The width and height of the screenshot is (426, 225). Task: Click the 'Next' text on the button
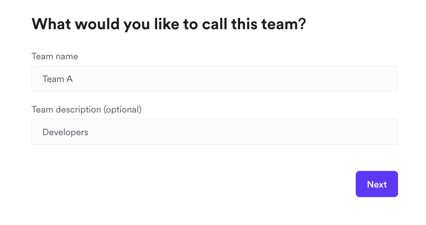(377, 184)
